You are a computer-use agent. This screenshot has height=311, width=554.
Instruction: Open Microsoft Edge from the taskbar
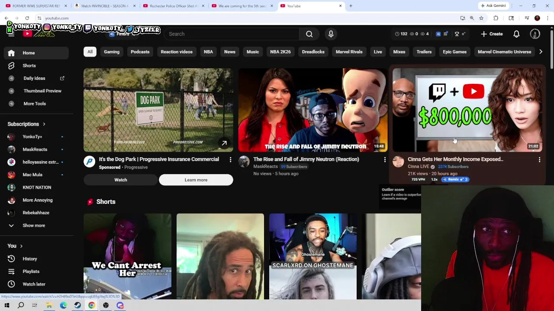point(63,305)
